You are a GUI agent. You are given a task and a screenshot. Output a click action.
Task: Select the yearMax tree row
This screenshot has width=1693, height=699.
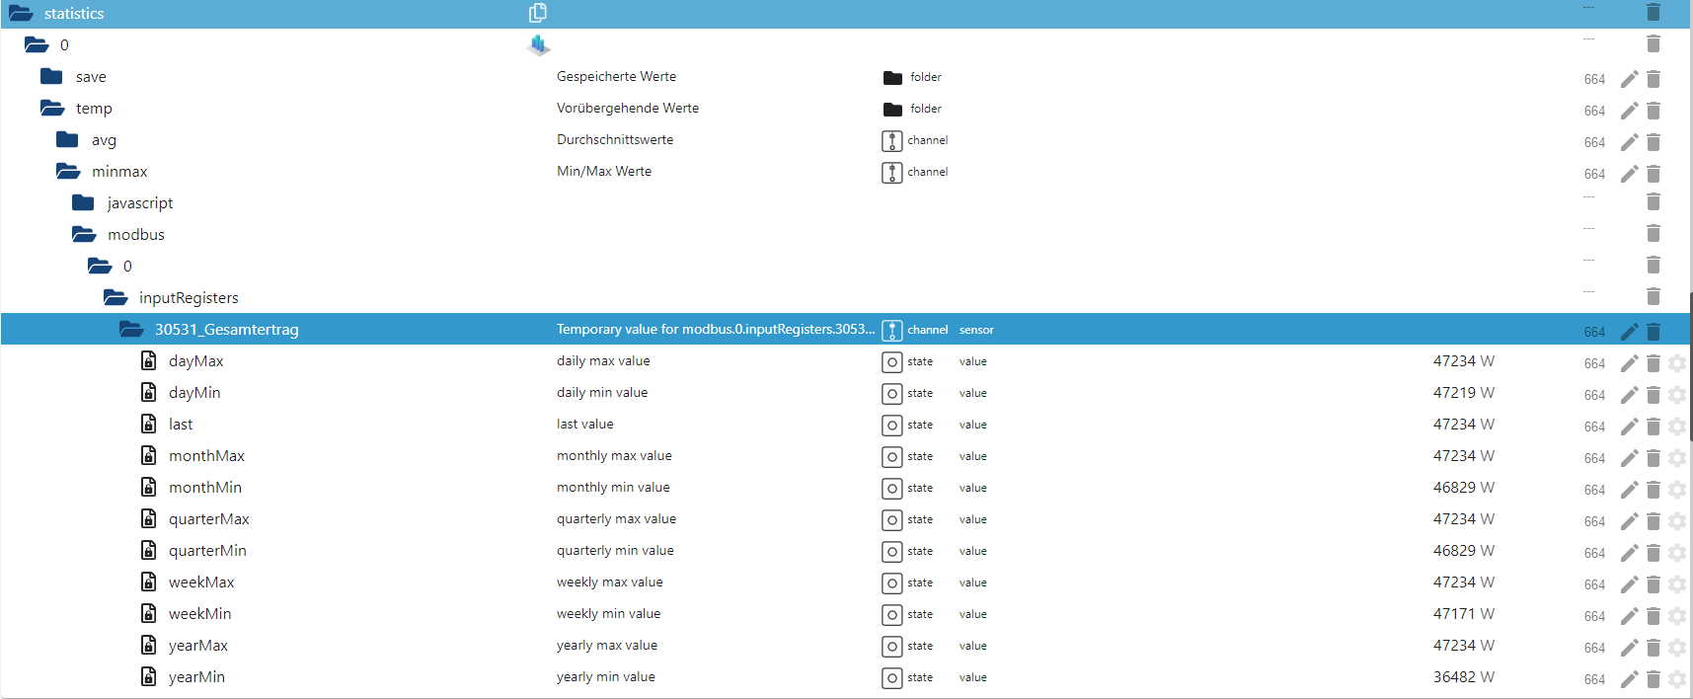pos(846,645)
